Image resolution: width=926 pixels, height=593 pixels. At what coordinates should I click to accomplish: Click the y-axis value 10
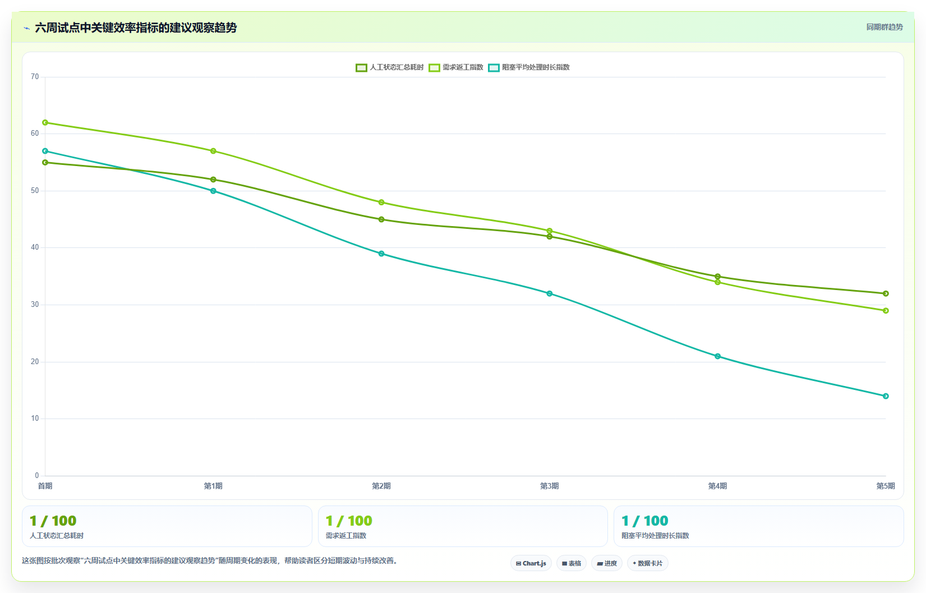[35, 419]
